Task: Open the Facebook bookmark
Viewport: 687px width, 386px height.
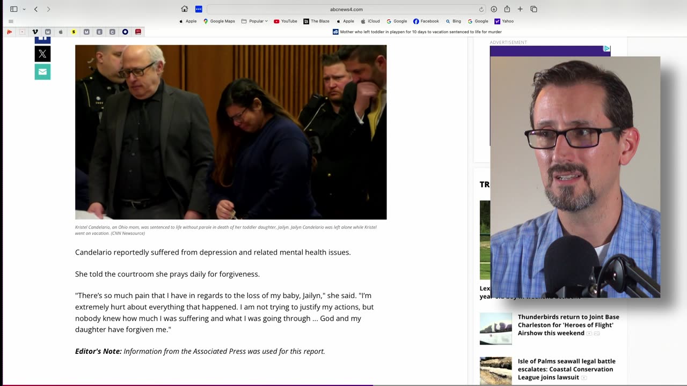Action: (426, 21)
